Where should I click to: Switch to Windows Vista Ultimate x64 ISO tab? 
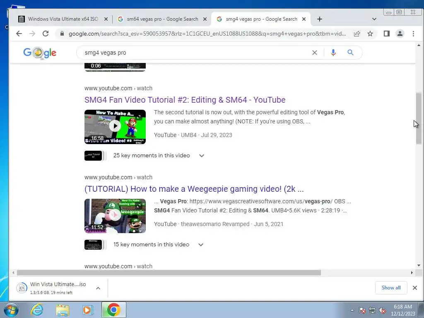pos(63,19)
